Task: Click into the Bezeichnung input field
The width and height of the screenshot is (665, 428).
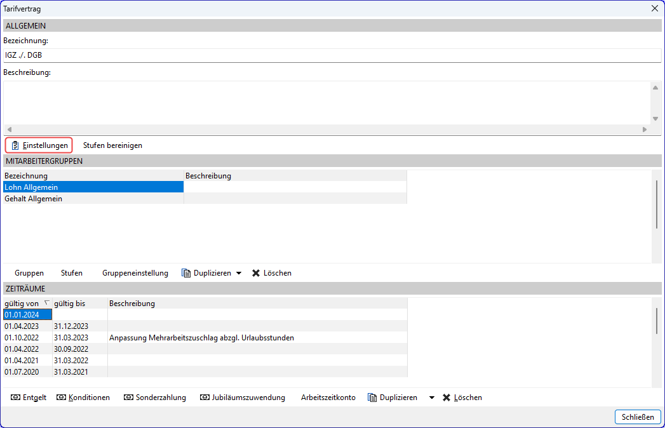Action: (x=332, y=55)
